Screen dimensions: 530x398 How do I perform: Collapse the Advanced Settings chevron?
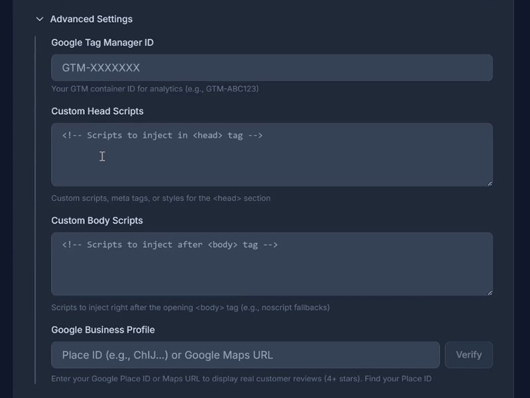pos(40,19)
